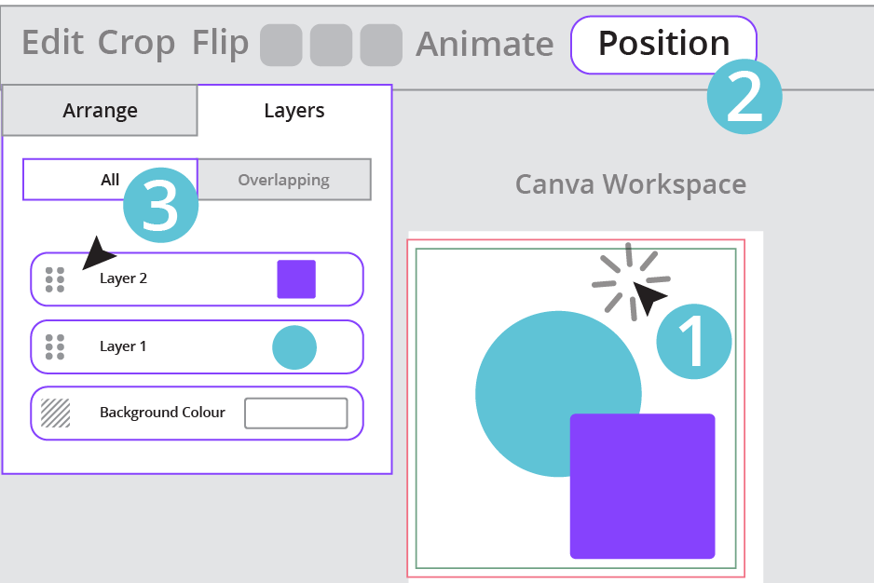874x583 pixels.
Task: Click the Layer 2 drag handle dots
Action: (55, 279)
